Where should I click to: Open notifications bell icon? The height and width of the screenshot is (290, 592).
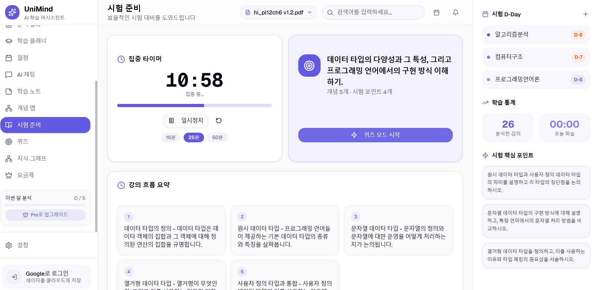456,12
